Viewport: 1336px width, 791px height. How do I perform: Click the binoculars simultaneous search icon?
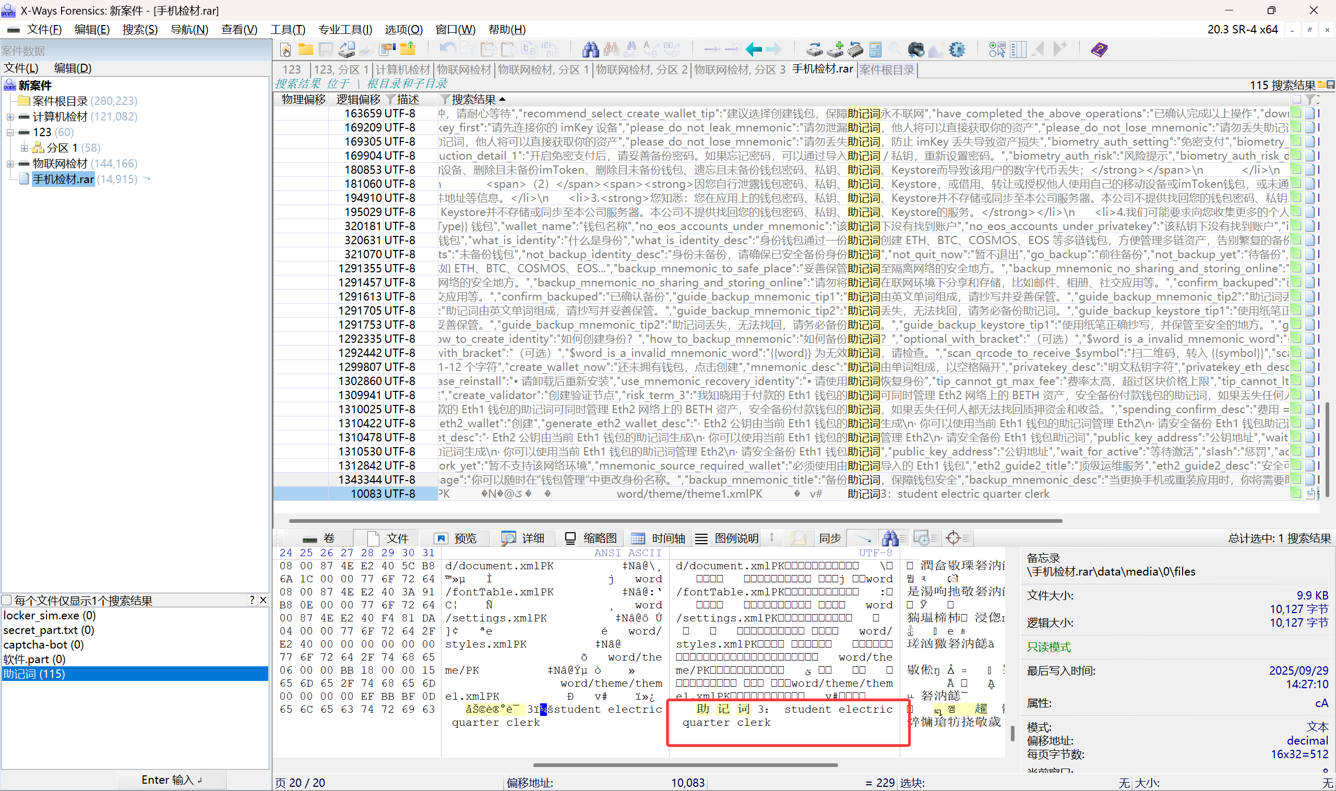pos(590,50)
